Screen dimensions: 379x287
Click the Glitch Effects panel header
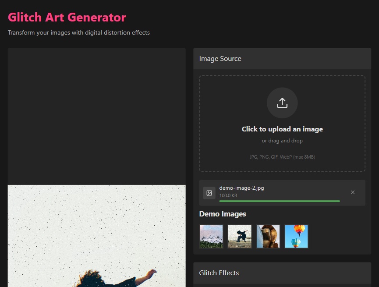(282, 273)
